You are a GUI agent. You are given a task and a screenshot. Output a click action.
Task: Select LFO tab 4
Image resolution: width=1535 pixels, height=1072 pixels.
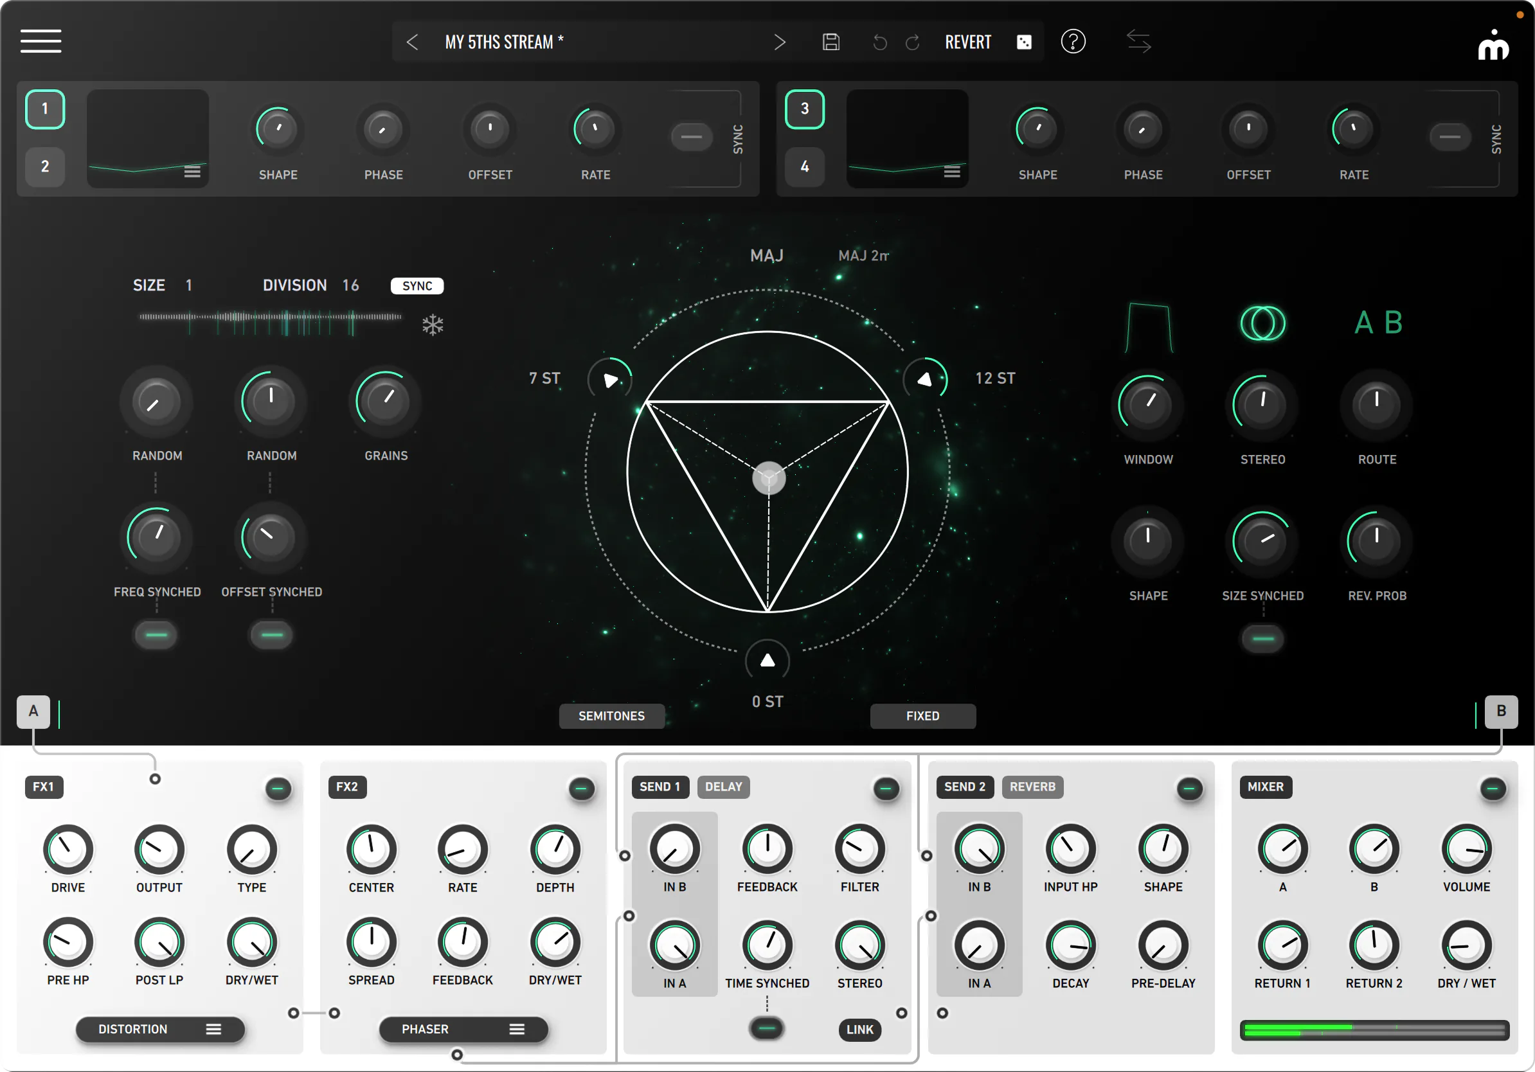pyautogui.click(x=804, y=166)
